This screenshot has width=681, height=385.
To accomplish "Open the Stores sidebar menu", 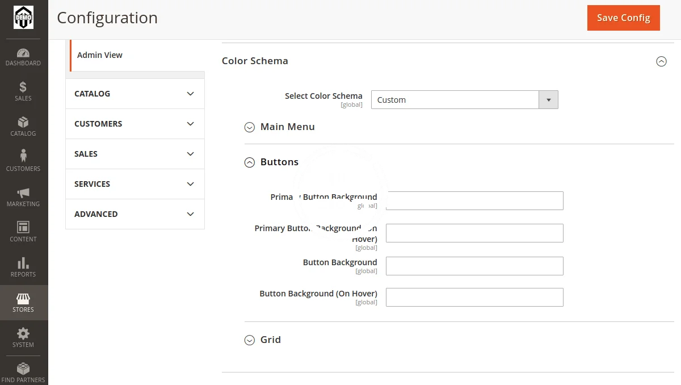I will pos(23,303).
